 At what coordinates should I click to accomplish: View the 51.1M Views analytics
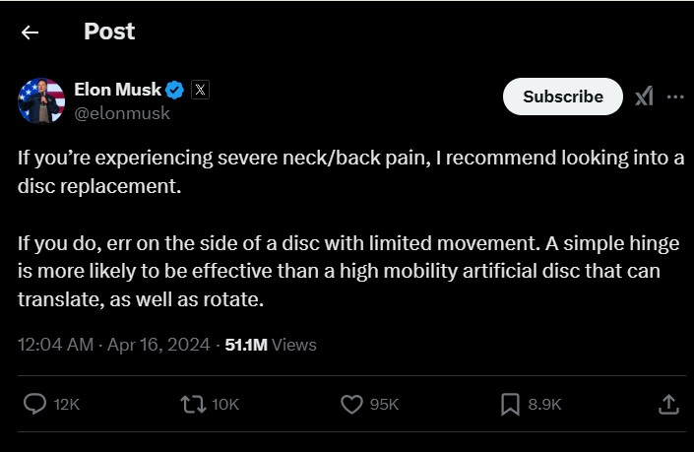[x=271, y=345]
